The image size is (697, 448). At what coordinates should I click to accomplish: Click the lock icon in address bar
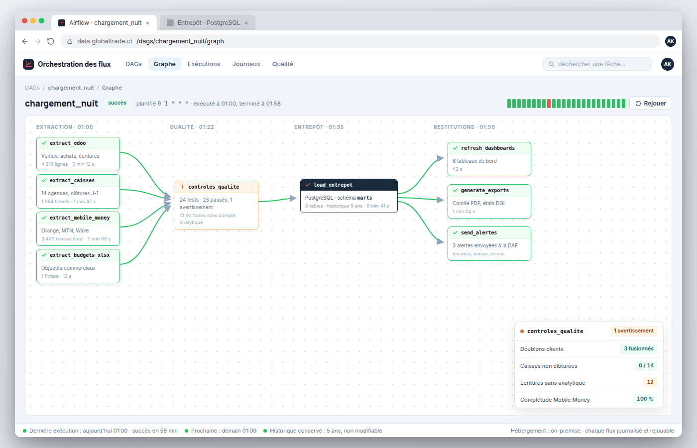(x=70, y=41)
